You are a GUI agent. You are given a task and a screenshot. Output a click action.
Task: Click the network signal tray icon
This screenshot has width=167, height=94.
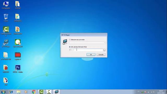151,92
